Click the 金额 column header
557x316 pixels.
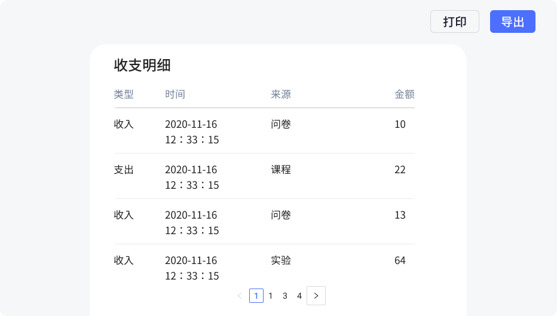click(x=405, y=94)
